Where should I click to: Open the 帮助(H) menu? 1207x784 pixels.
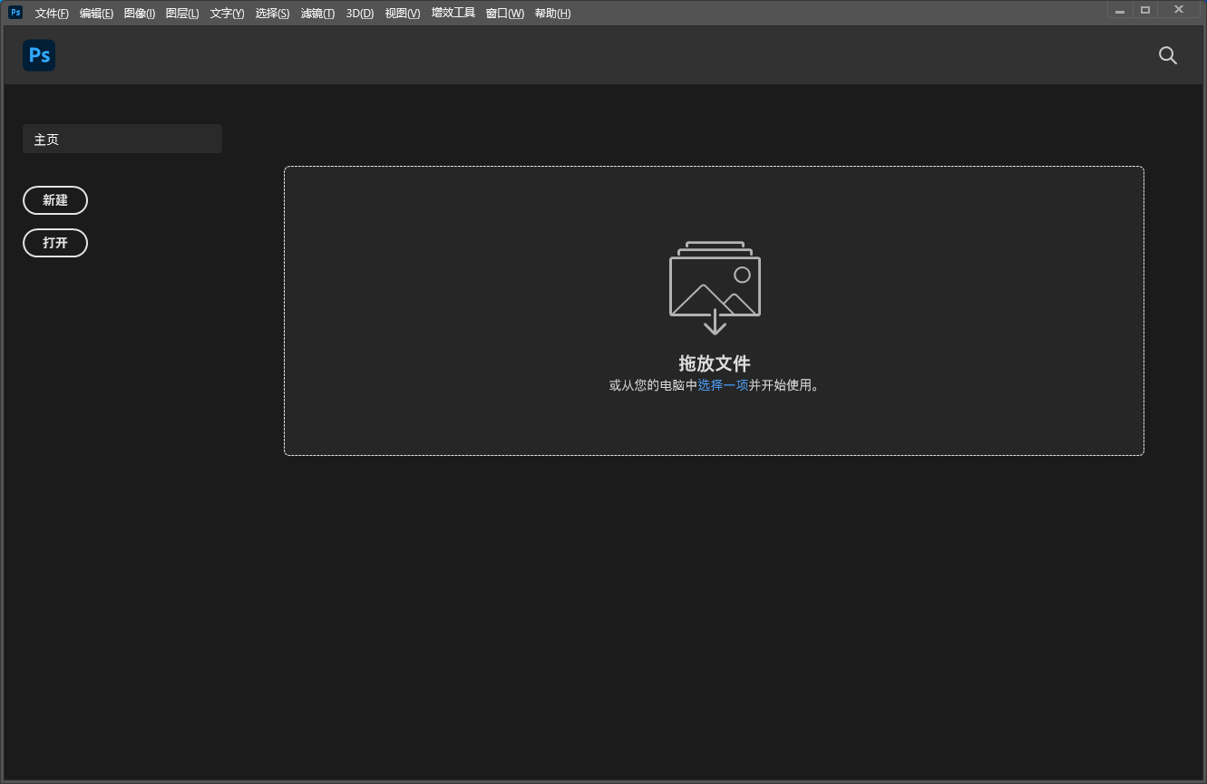(552, 14)
